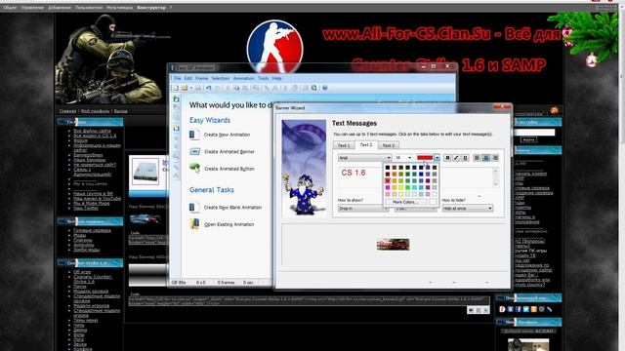The image size is (625, 351).
Task: Click the green home icon in left sidebar
Action: point(176,98)
